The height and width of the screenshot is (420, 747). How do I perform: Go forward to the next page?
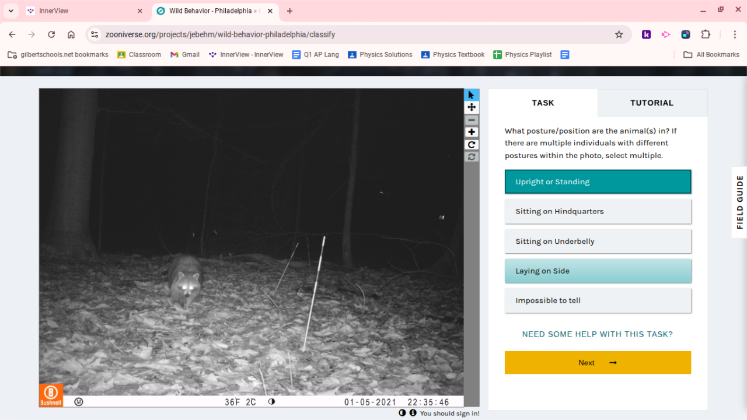[32, 34]
